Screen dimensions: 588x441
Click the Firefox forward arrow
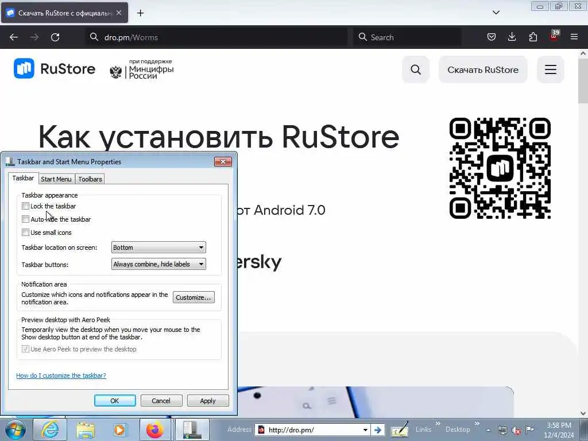[34, 37]
